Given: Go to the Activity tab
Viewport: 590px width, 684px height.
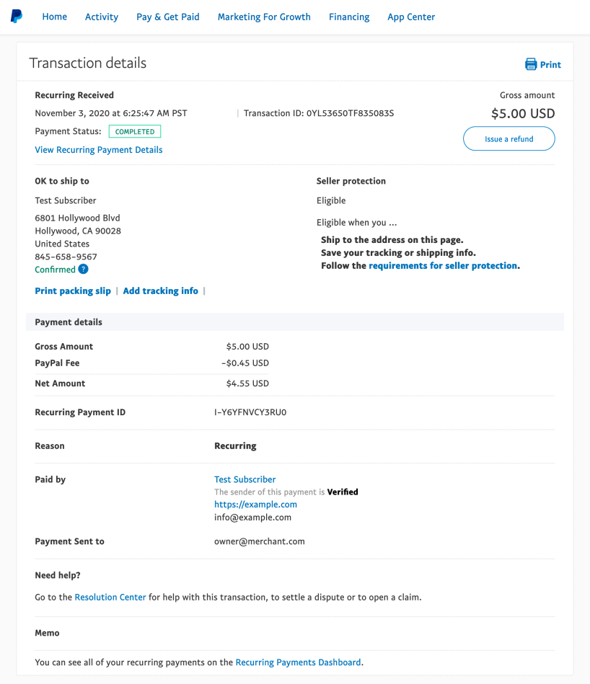Looking at the screenshot, I should point(102,17).
